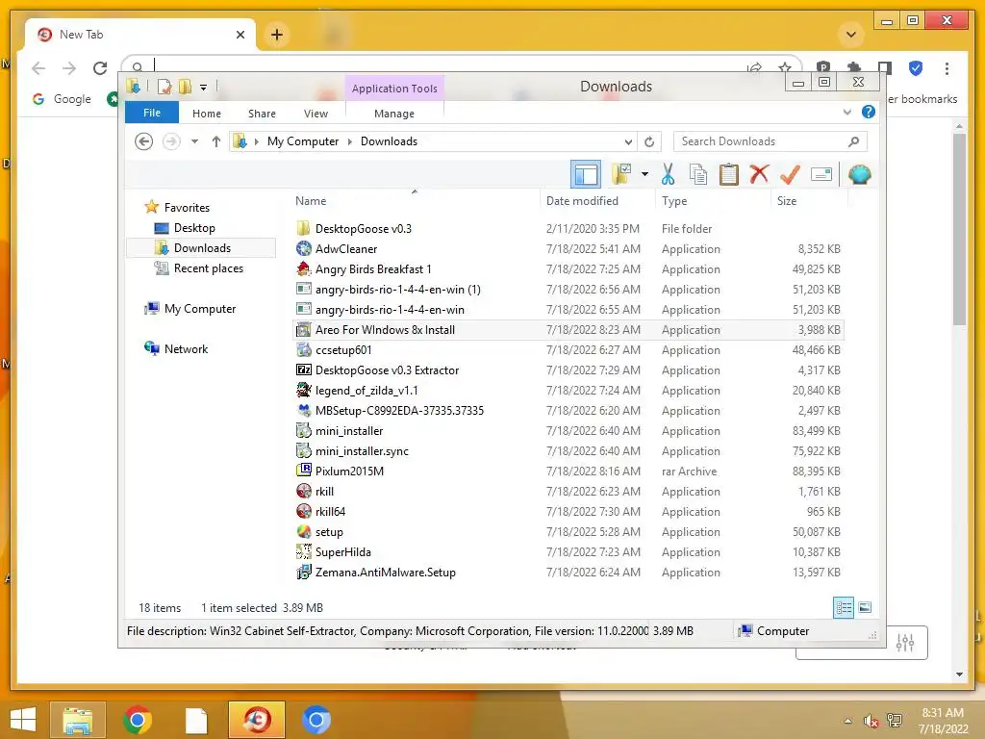
Task: Open a new browser tab
Action: pos(277,35)
